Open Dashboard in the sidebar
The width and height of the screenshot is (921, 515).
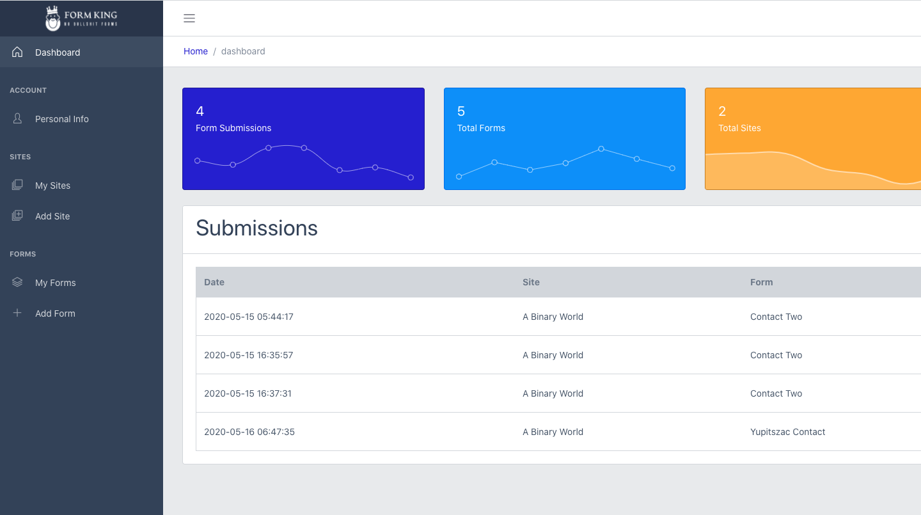[81, 52]
